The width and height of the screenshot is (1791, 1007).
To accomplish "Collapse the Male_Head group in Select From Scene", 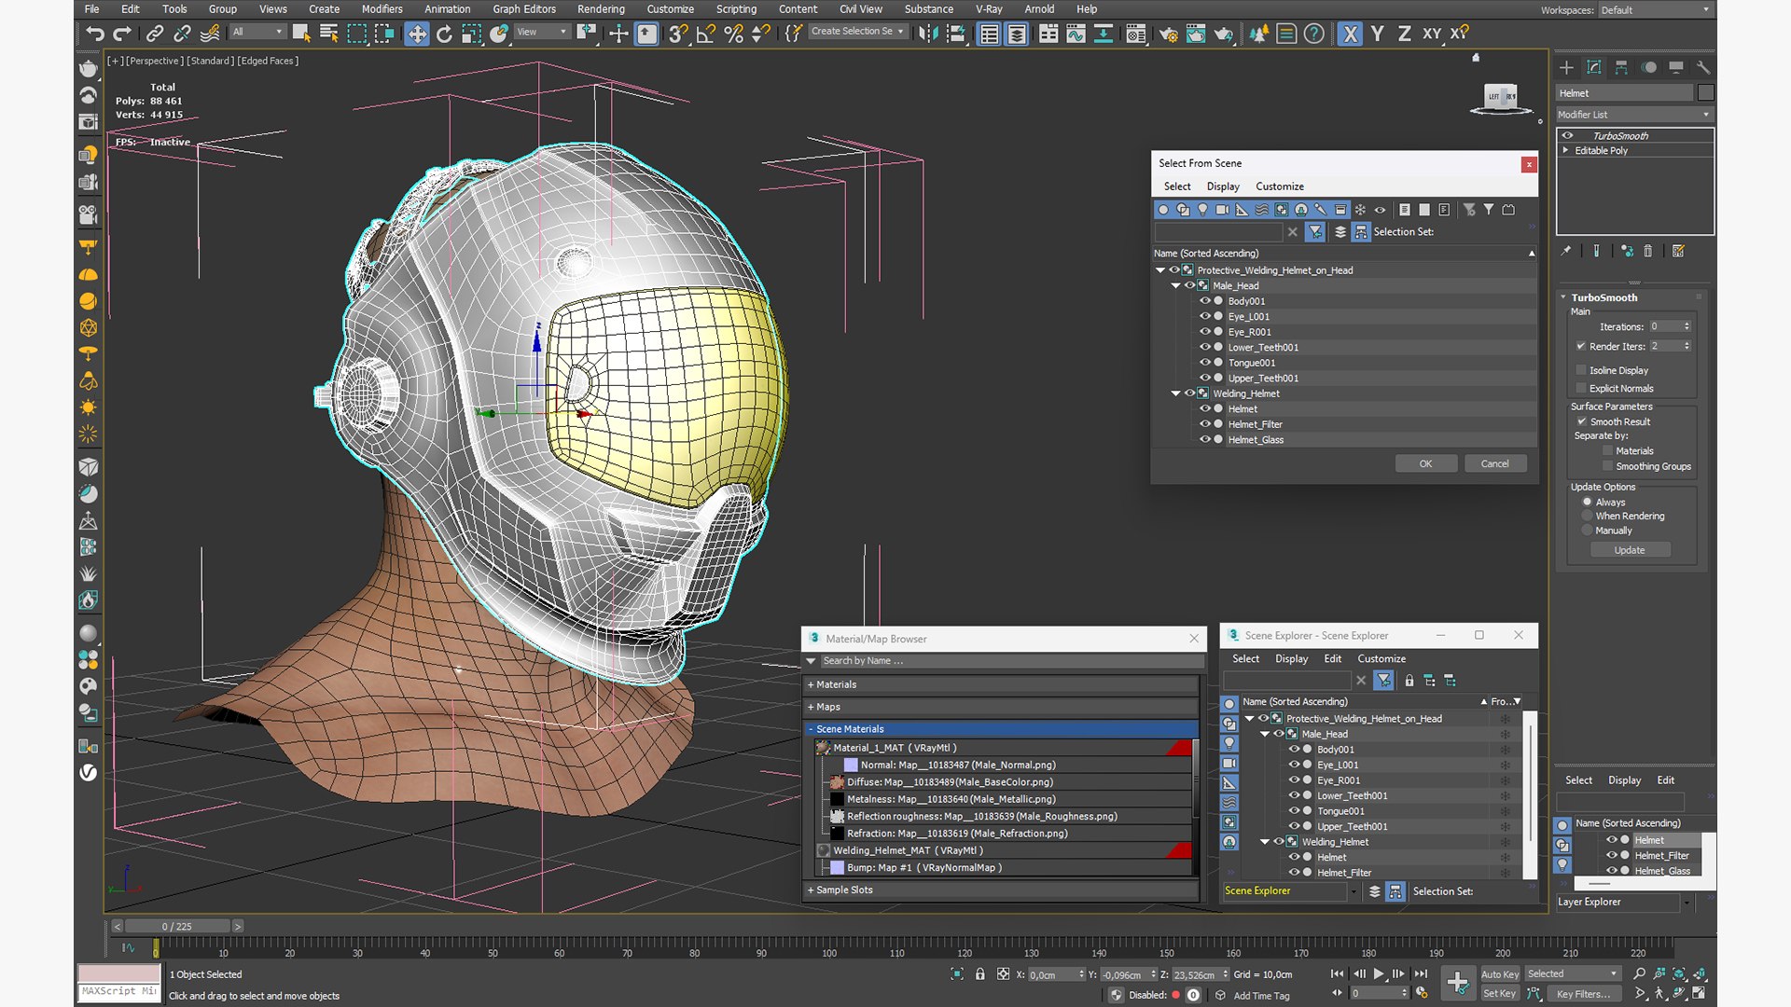I will [x=1175, y=285].
